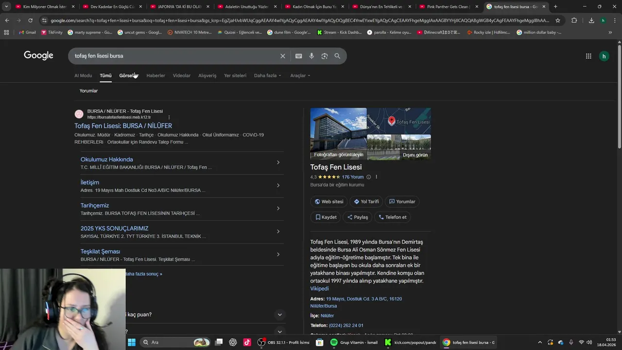Image resolution: width=622 pixels, height=350 pixels.
Task: Open rating info icon next to 176 Yorum
Action: click(368, 177)
